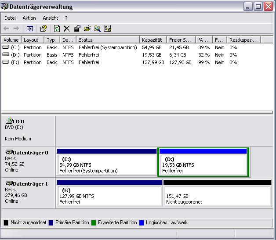The width and height of the screenshot is (276, 240).
Task: Open the Datei menu
Action: 10,18
